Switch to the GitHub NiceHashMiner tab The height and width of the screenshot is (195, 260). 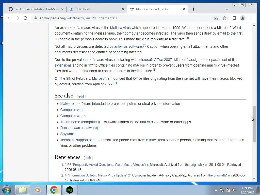coord(34,9)
